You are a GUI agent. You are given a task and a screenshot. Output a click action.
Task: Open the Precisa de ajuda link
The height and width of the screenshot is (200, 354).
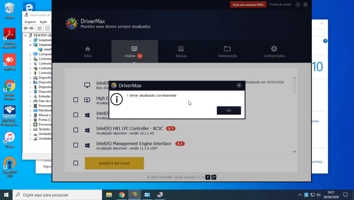[x=280, y=4]
